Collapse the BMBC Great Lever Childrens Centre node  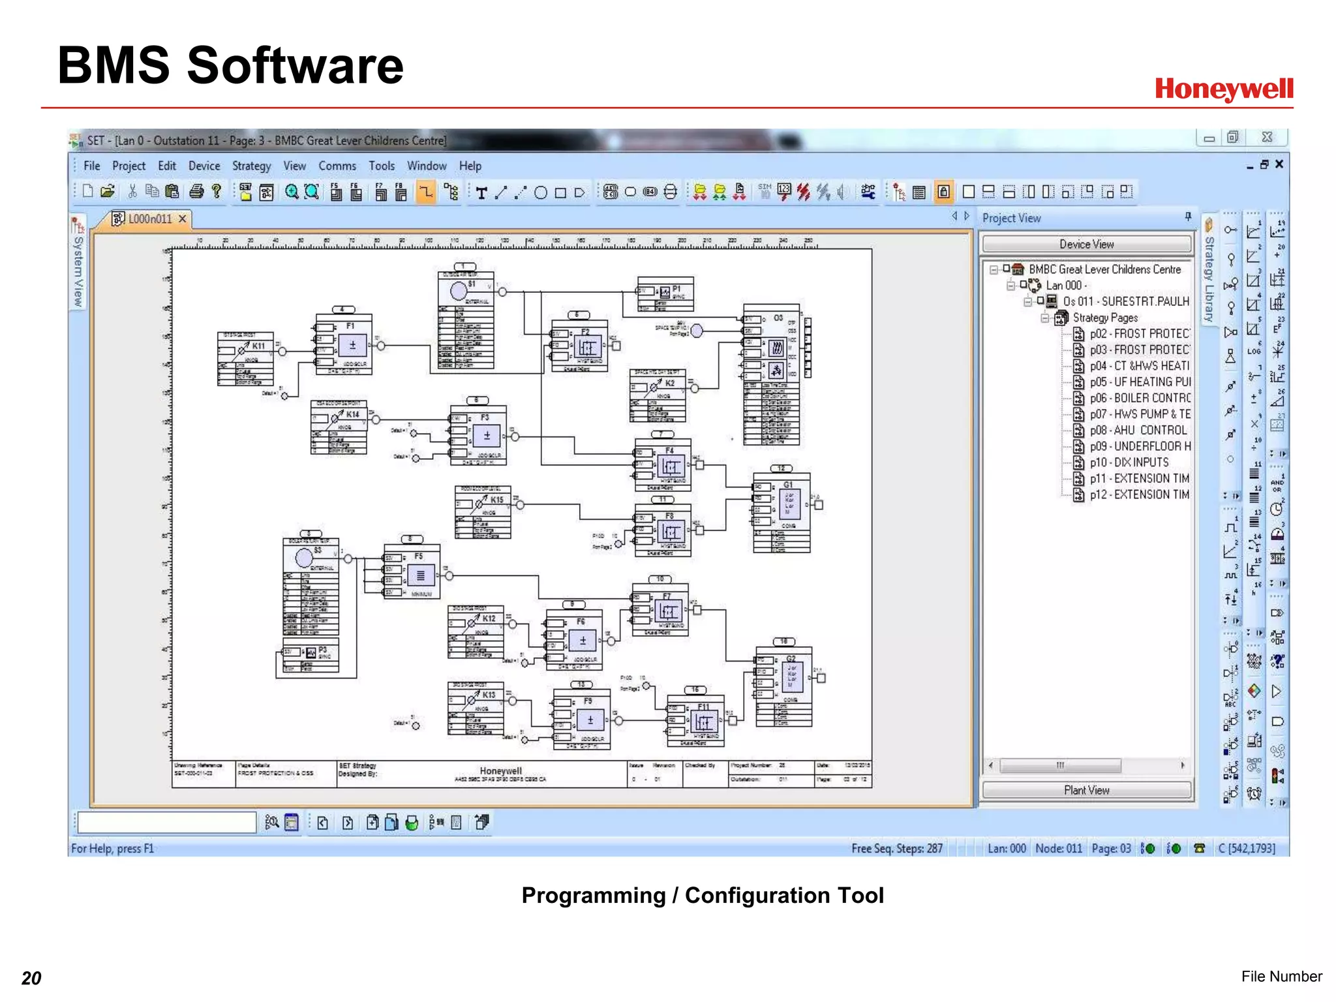click(994, 269)
